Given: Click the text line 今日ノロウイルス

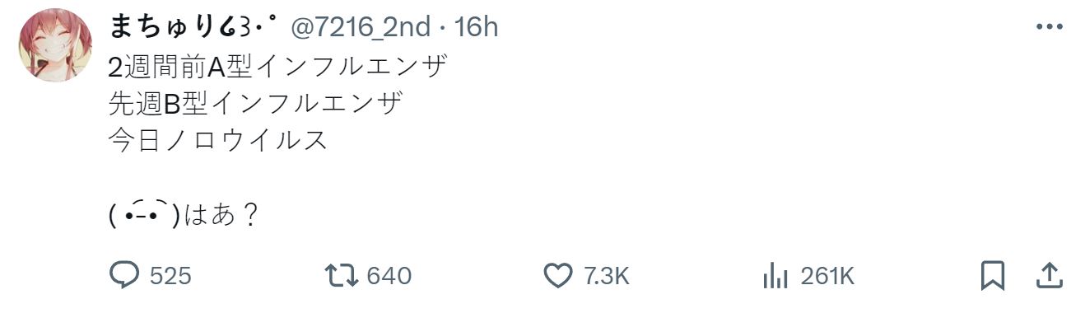Looking at the screenshot, I should [218, 140].
